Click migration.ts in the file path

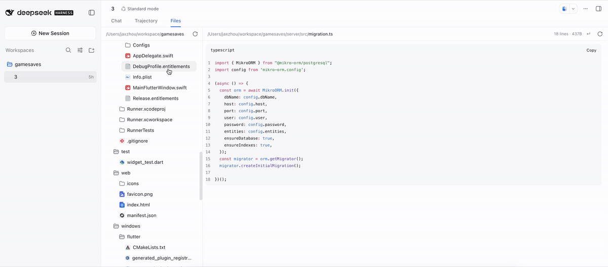click(320, 34)
